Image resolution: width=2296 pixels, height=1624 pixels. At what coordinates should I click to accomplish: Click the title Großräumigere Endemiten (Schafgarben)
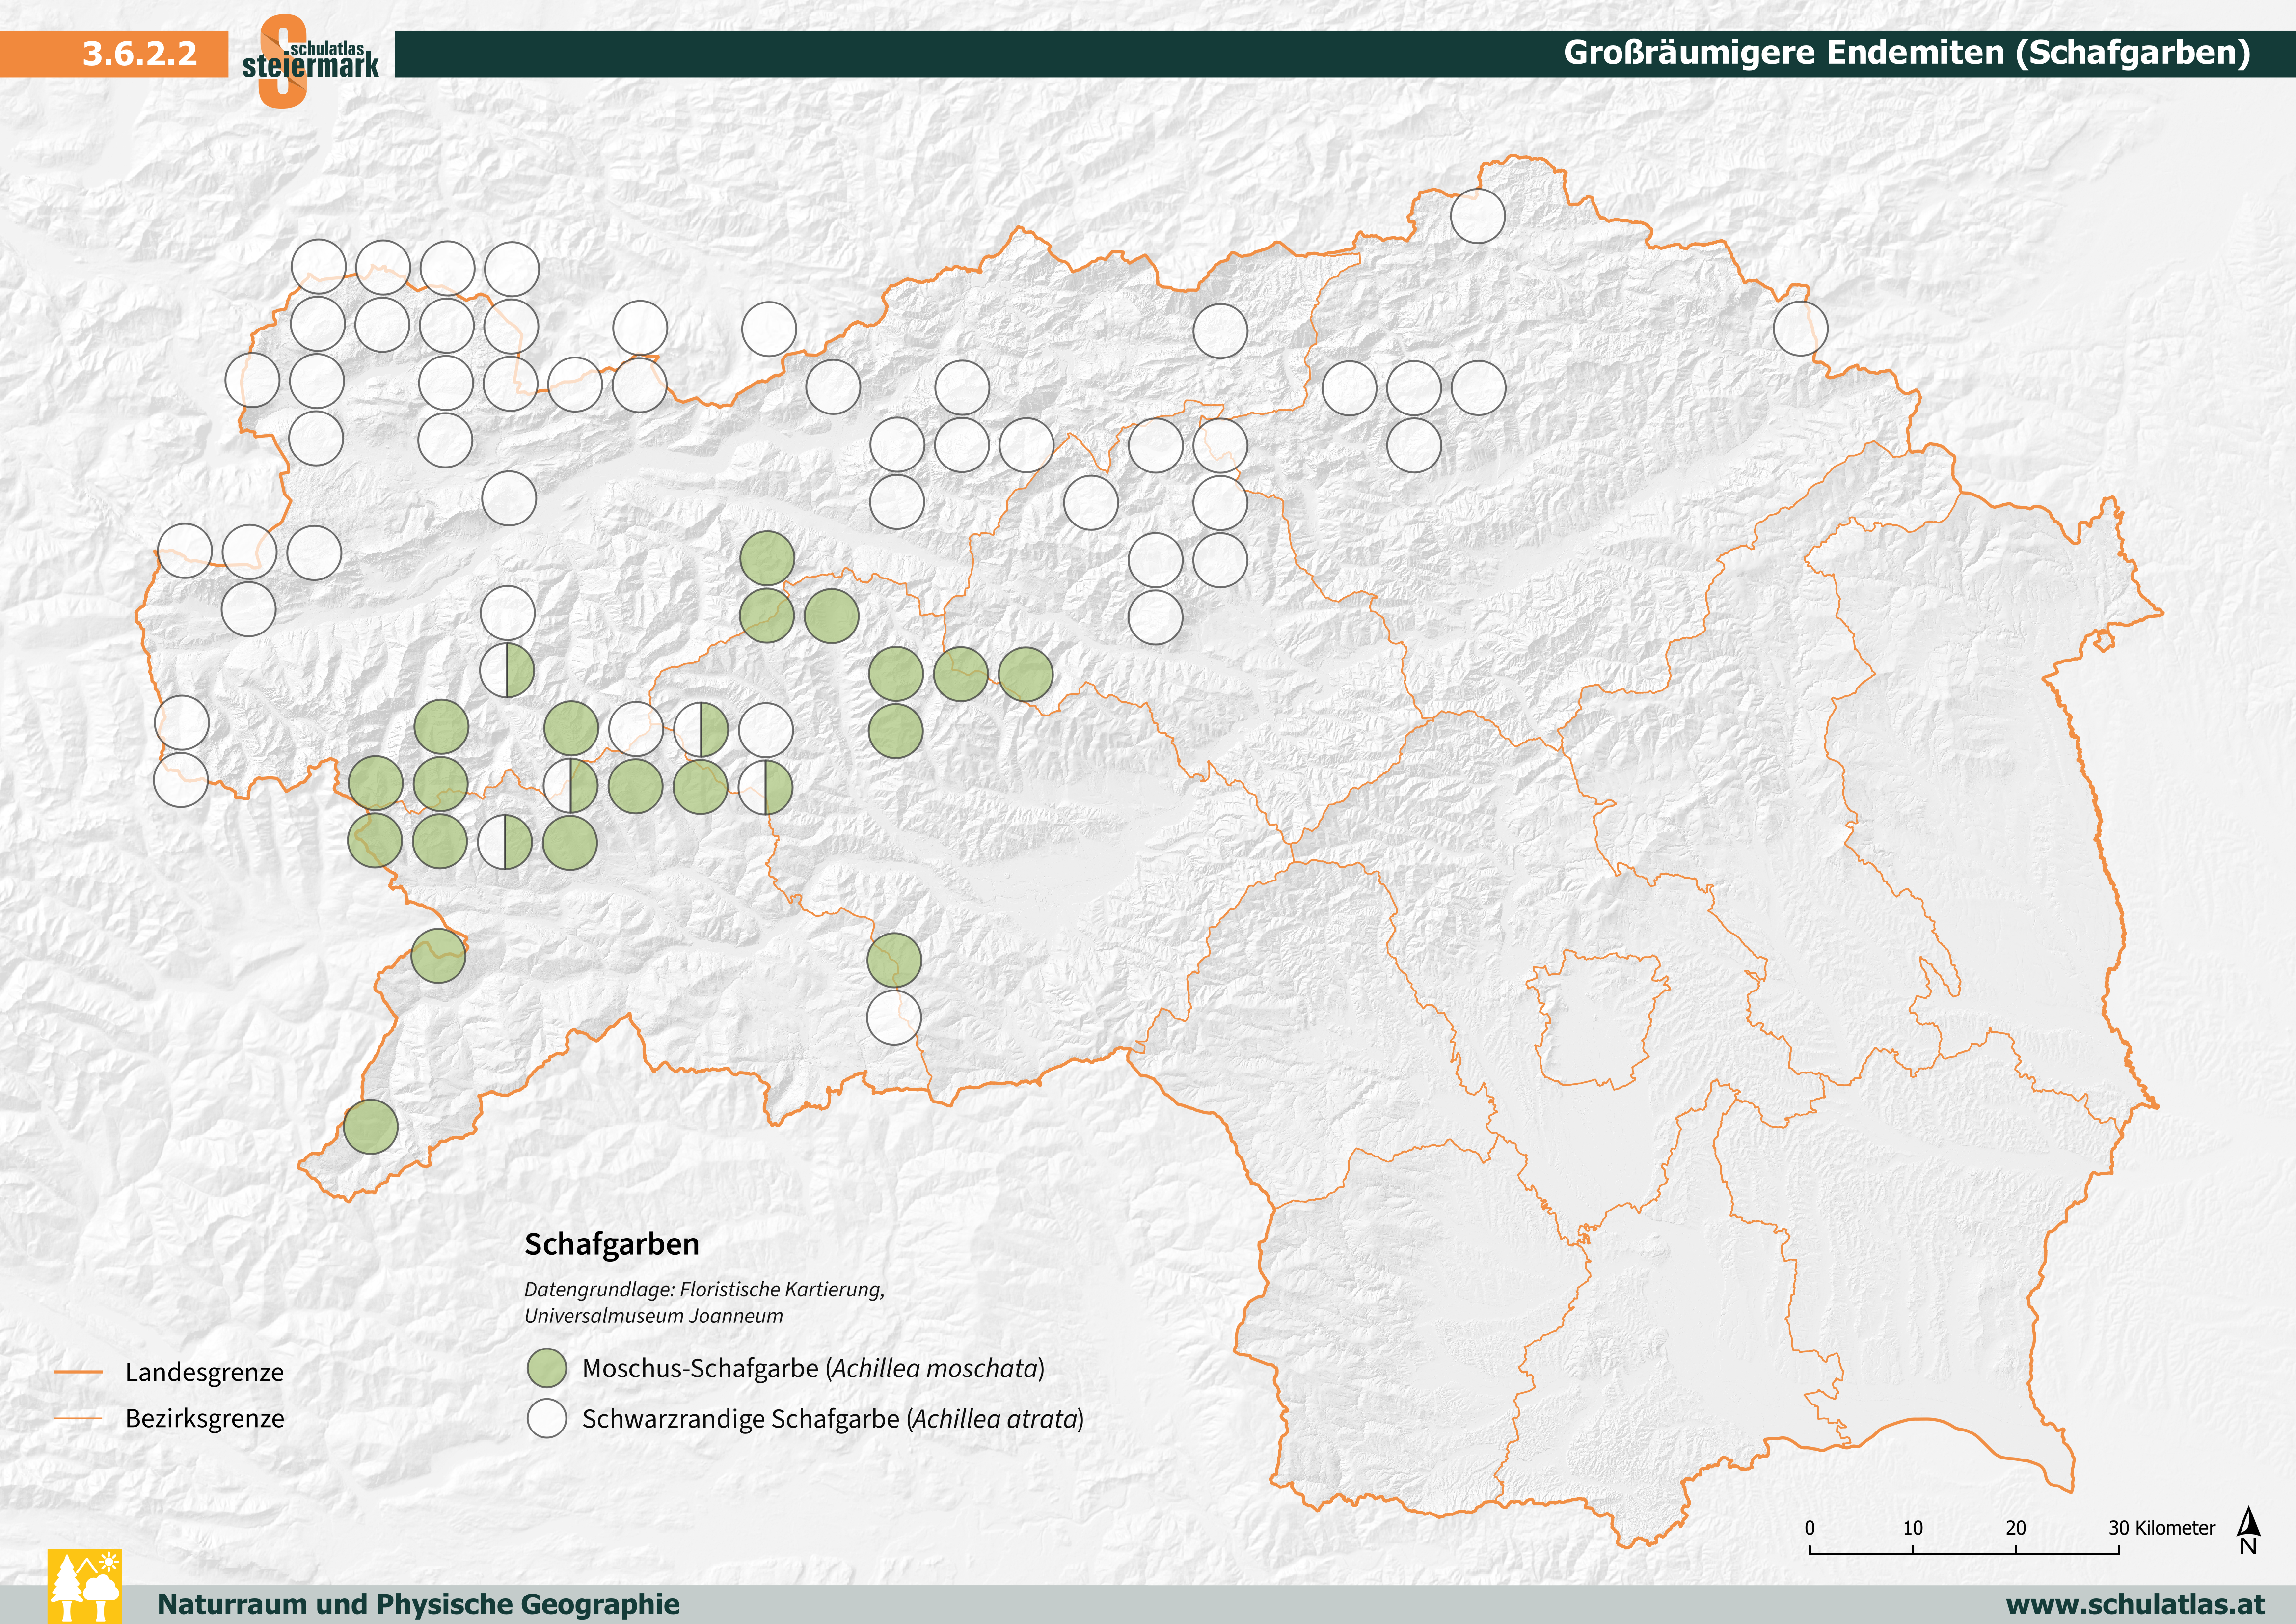click(1906, 53)
